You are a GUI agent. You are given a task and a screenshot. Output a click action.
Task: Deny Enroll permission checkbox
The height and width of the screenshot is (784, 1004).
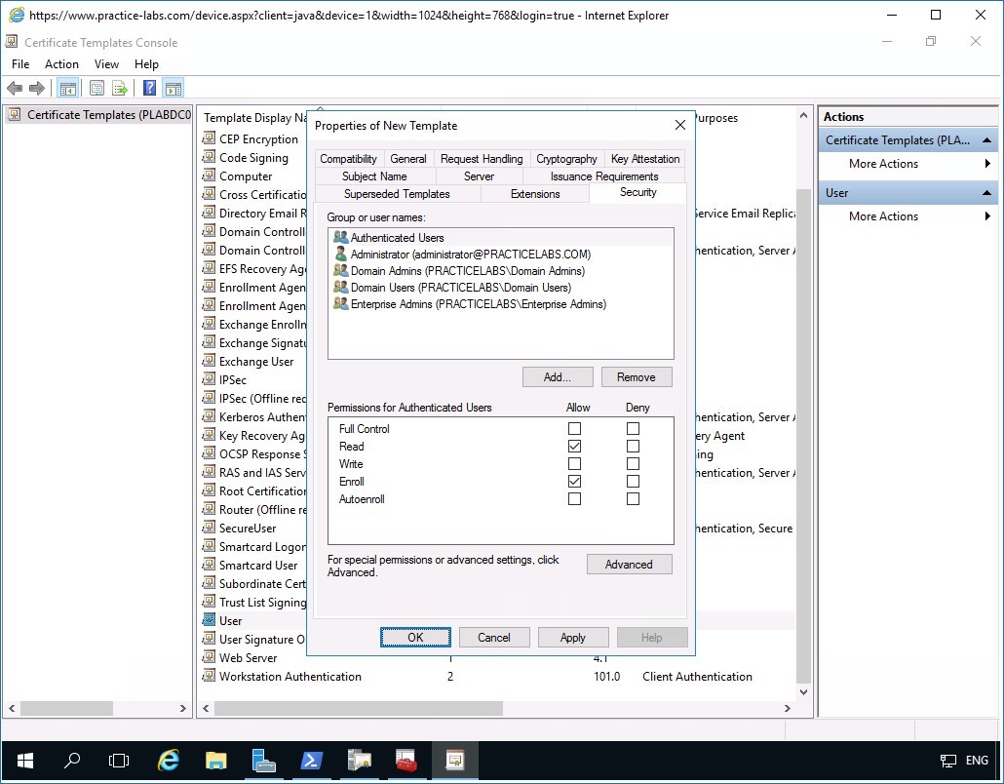(633, 481)
